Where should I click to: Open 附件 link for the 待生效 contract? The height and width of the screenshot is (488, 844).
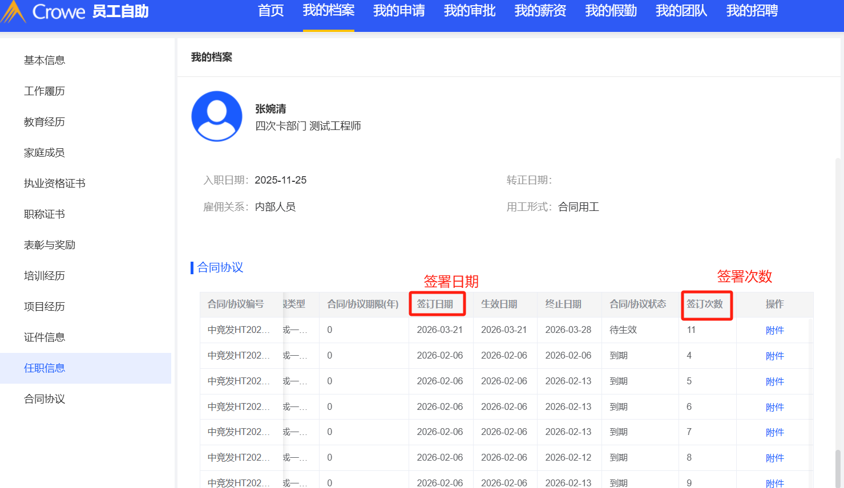click(774, 331)
